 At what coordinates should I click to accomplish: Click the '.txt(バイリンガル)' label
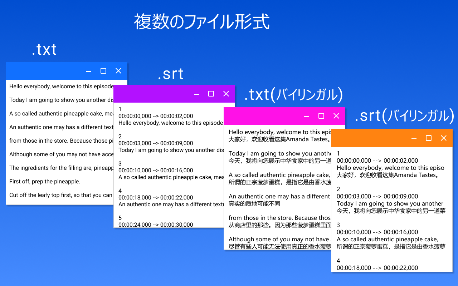(294, 95)
